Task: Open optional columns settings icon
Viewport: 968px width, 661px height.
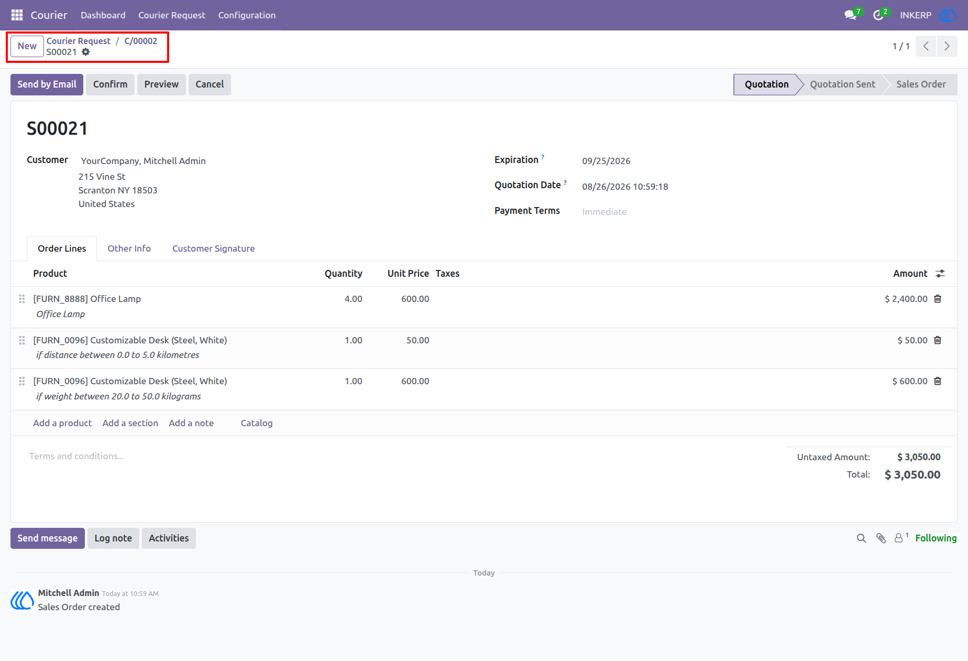Action: click(940, 274)
